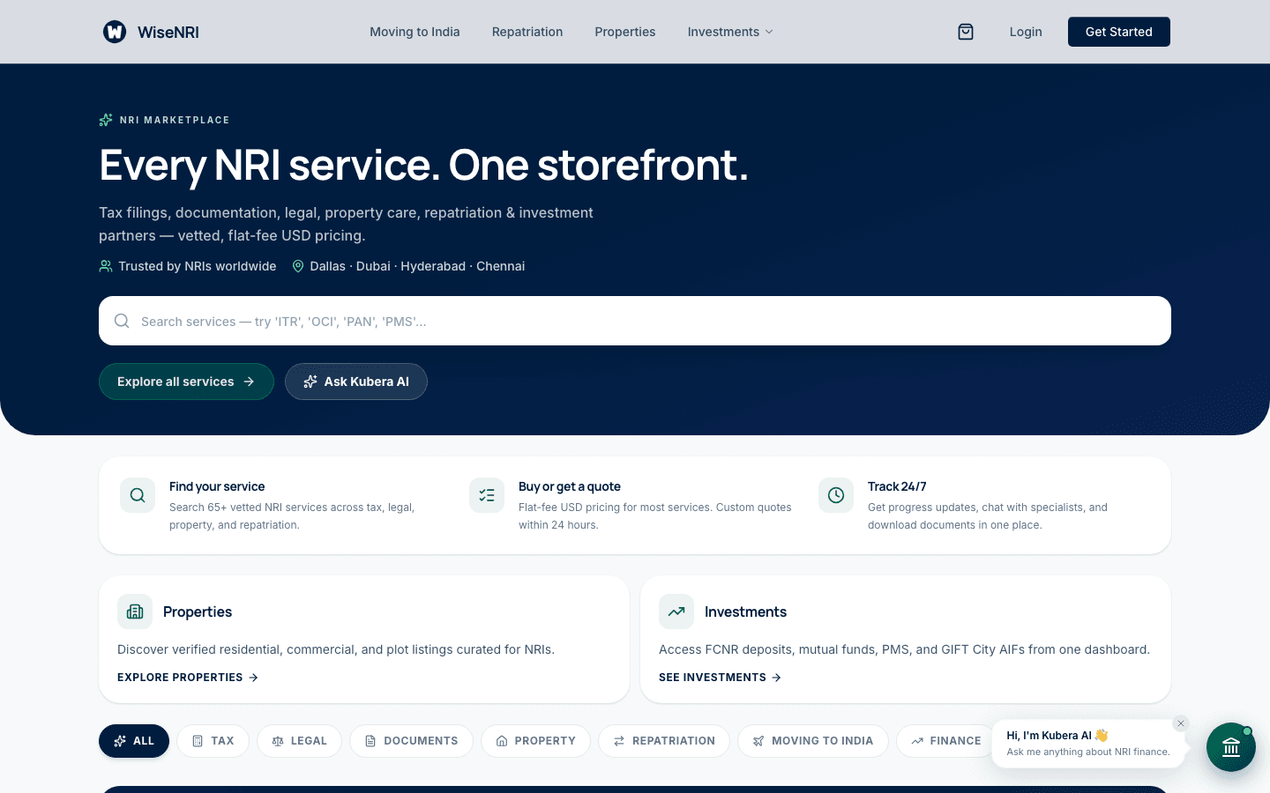1270x793 pixels.
Task: Click the WiseNRI logo icon
Action: coord(115,32)
